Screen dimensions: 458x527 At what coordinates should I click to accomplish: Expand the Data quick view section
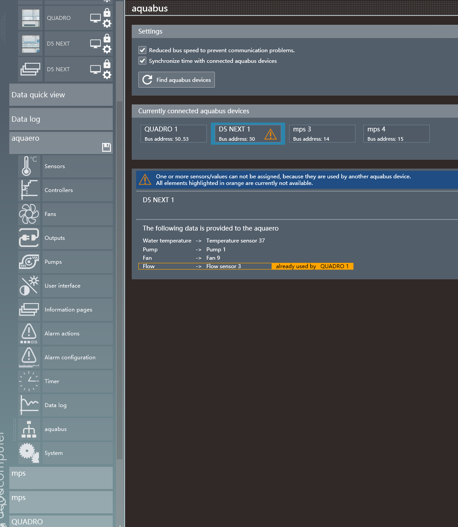(61, 95)
